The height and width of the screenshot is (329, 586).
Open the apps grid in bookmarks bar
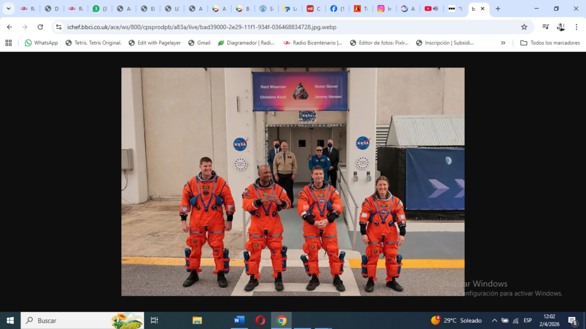point(9,43)
